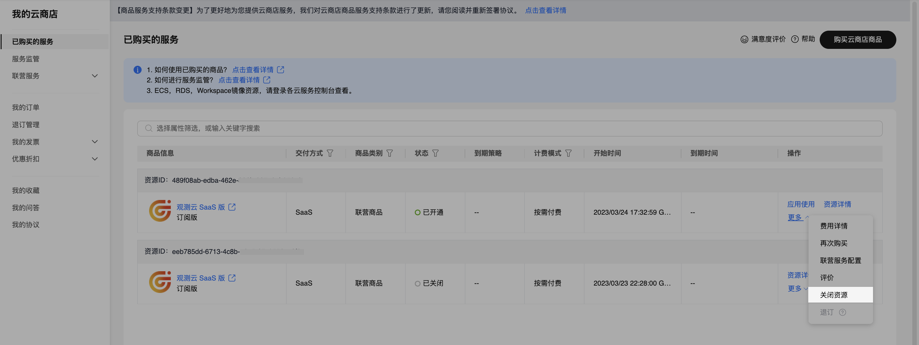Click the satisfaction rating smiley icon

(744, 39)
